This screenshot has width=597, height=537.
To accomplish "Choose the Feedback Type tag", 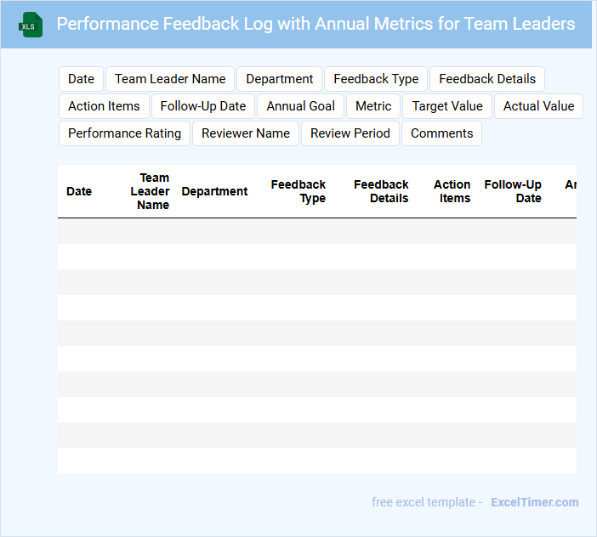I will 376,79.
